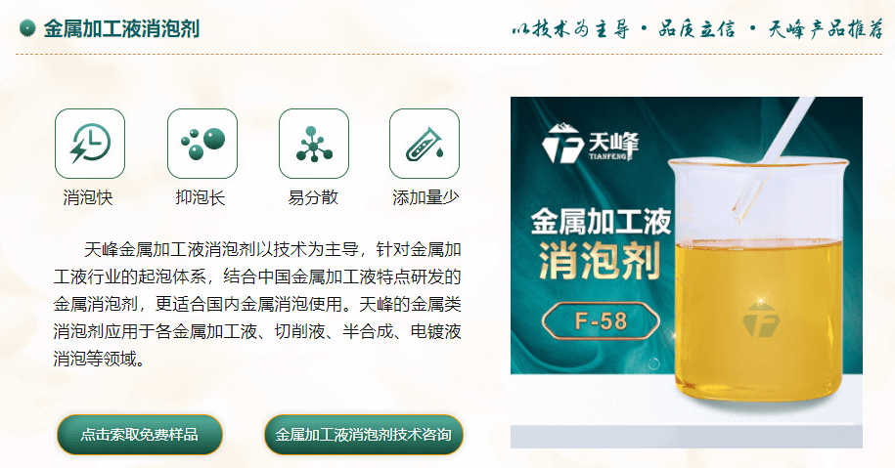This screenshot has width=895, height=468.
Task: Click the watermark logo on the beaker
Action: point(760,320)
